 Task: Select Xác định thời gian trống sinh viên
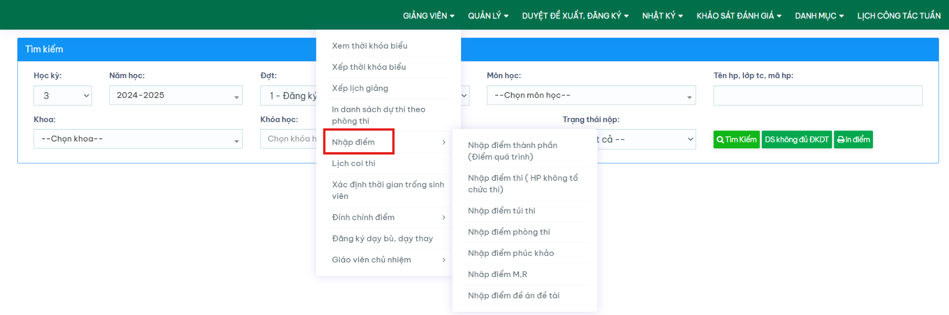388,190
